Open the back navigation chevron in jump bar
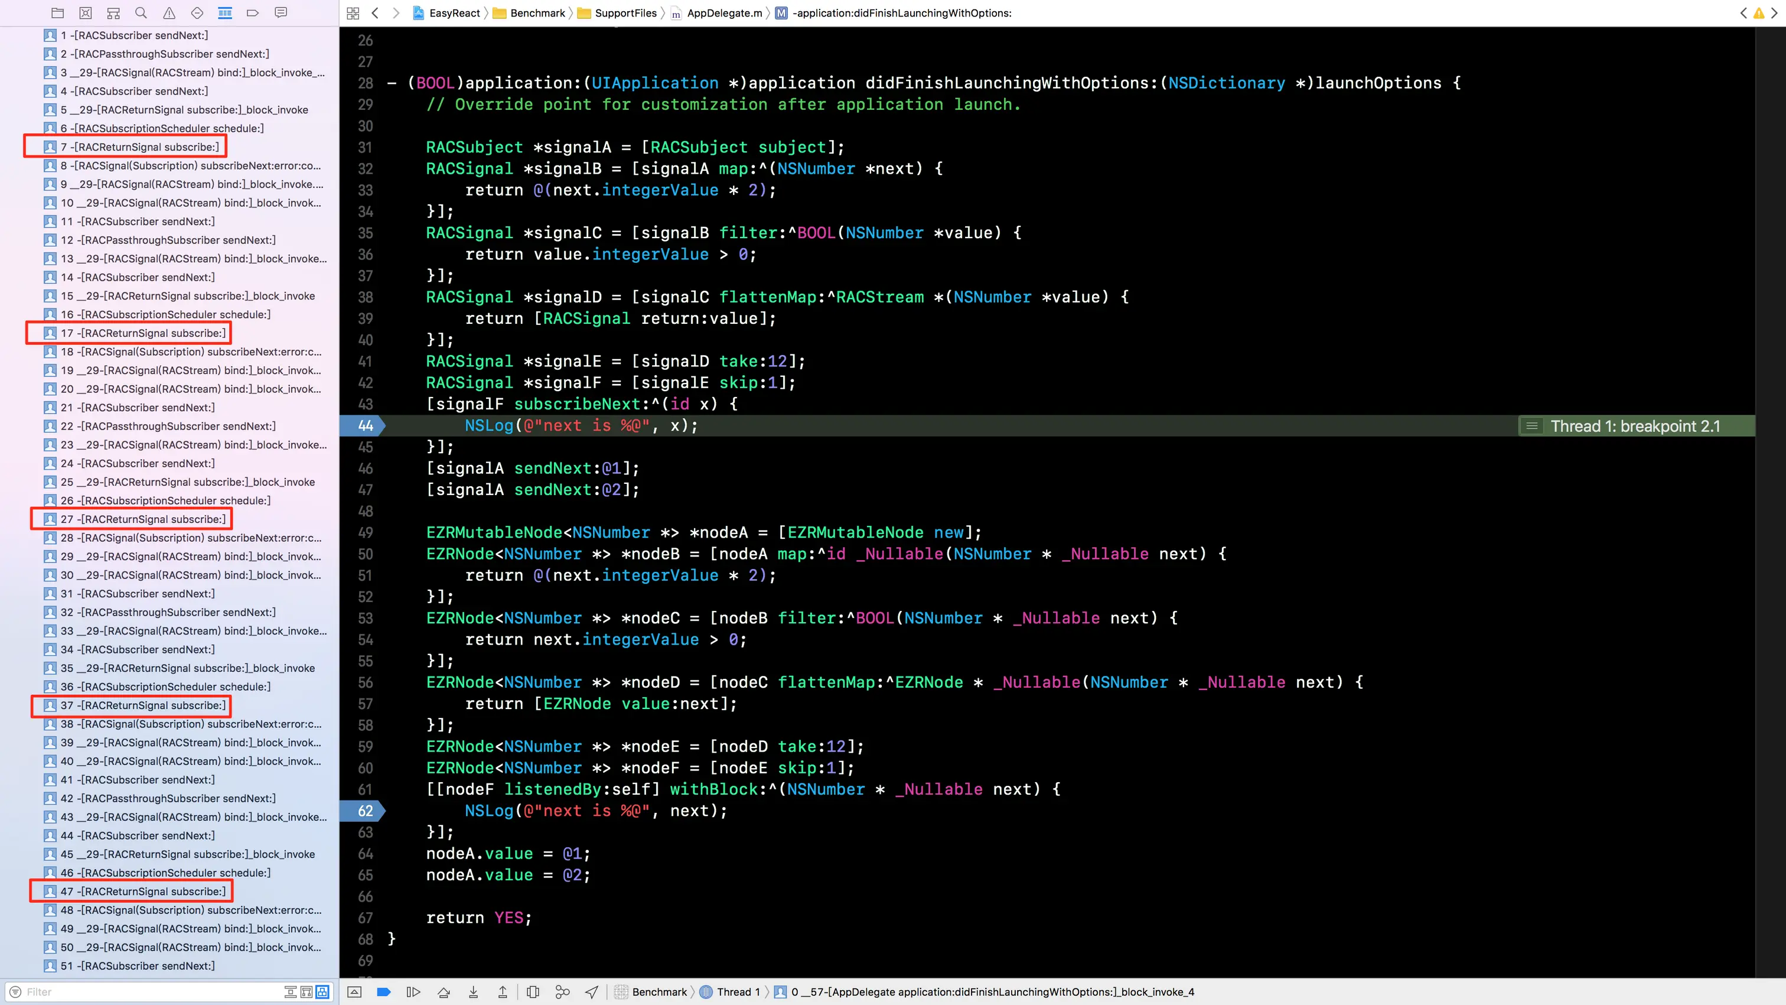The image size is (1786, 1005). coord(375,12)
